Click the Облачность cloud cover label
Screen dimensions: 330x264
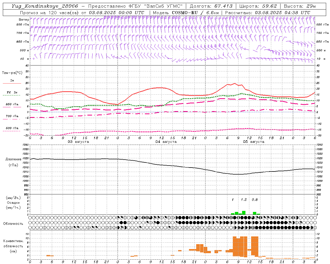point(13,224)
